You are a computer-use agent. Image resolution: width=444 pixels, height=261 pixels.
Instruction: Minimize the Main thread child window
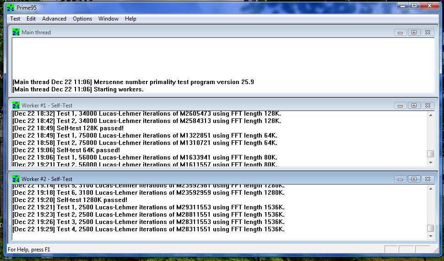click(x=400, y=32)
